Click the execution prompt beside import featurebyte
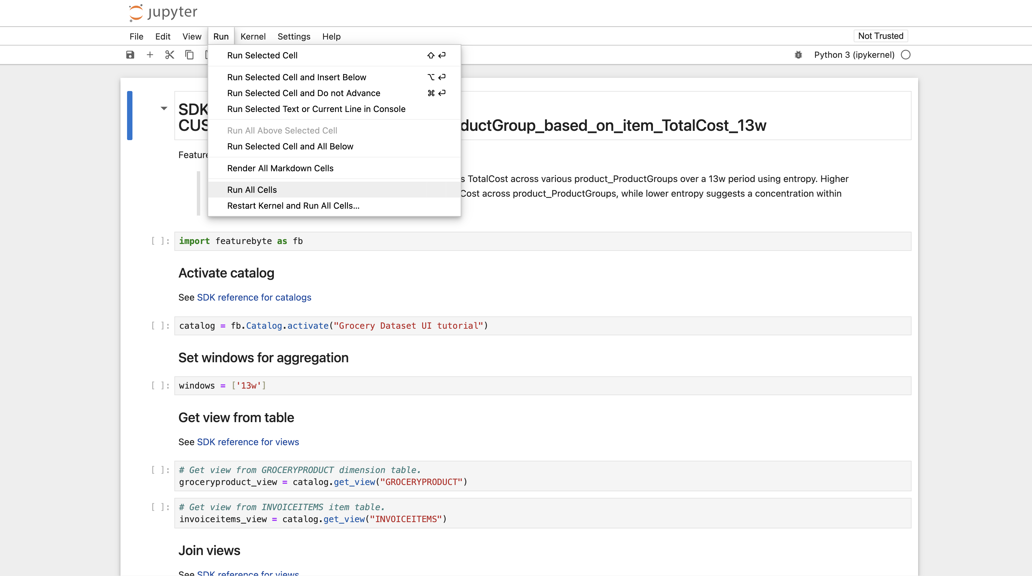The height and width of the screenshot is (576, 1032). pyautogui.click(x=160, y=241)
